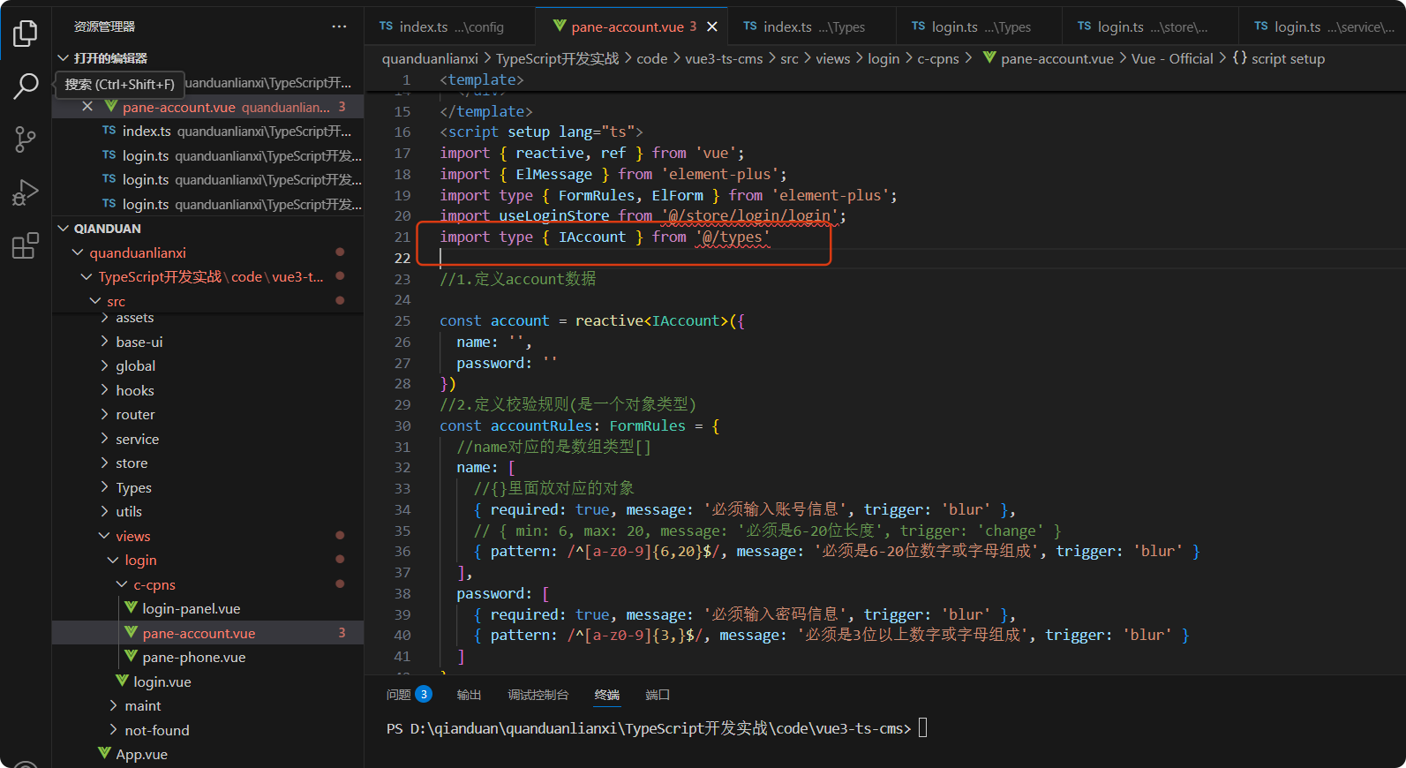Expand the utils folder

tap(104, 511)
